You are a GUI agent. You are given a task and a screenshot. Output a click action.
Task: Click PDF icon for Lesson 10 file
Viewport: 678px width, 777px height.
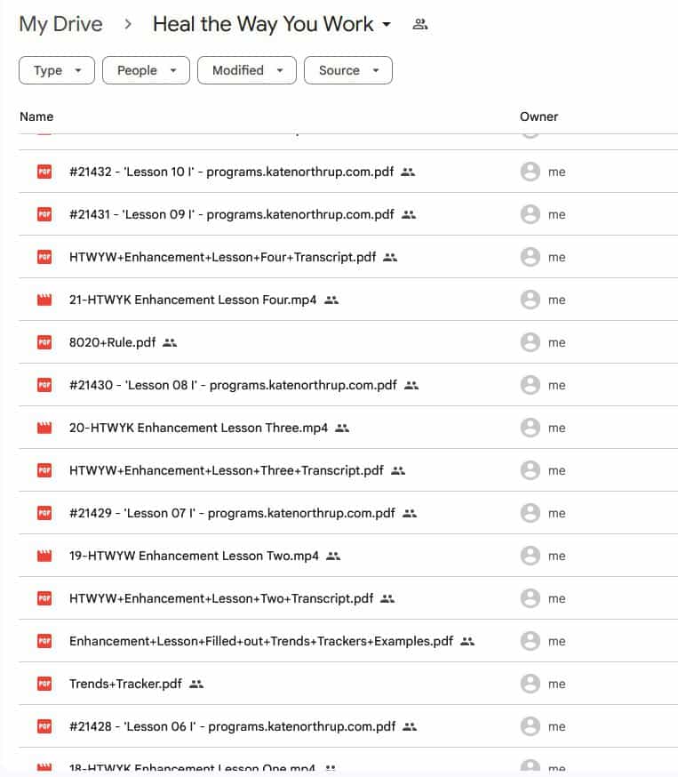pos(44,172)
